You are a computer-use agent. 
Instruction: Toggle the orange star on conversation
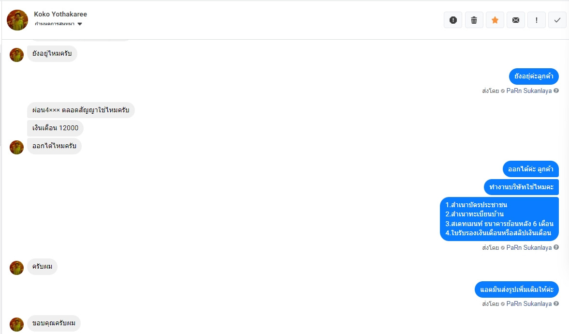click(x=495, y=20)
